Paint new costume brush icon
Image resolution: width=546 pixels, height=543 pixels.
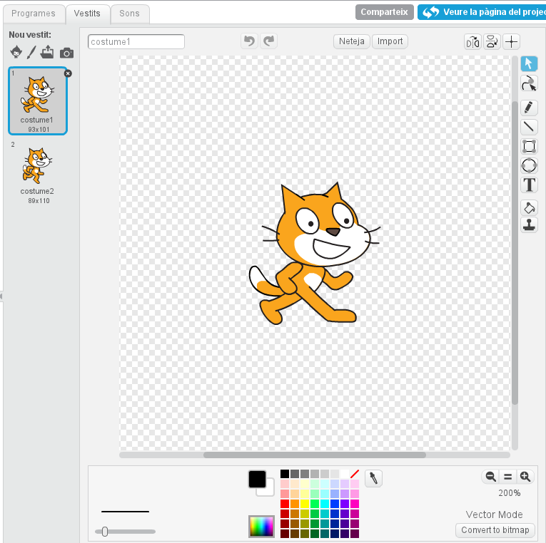coord(31,52)
